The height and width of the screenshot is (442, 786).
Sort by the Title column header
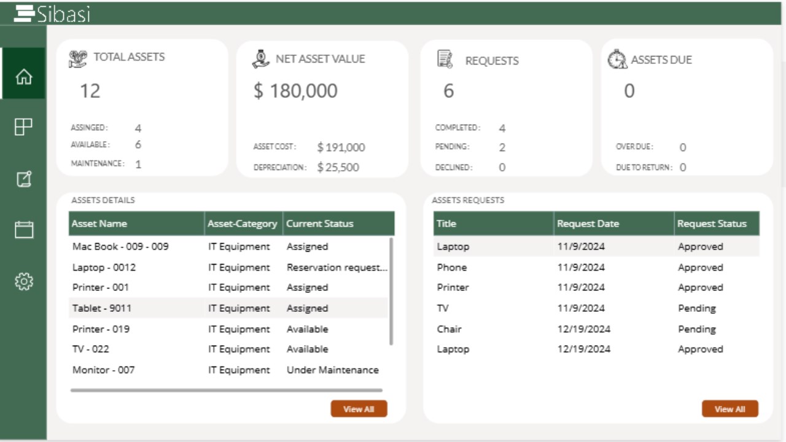coord(494,223)
